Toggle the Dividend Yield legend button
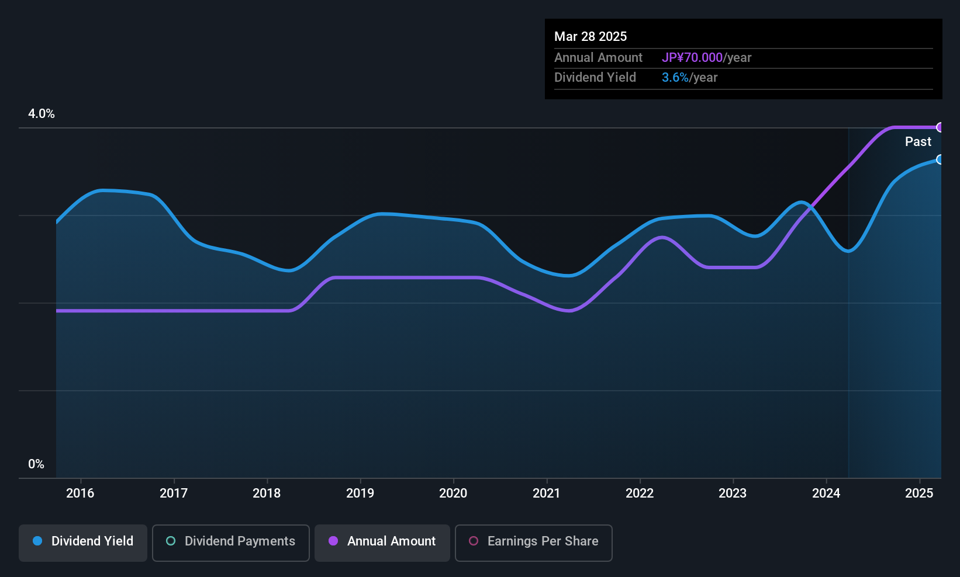 (83, 543)
